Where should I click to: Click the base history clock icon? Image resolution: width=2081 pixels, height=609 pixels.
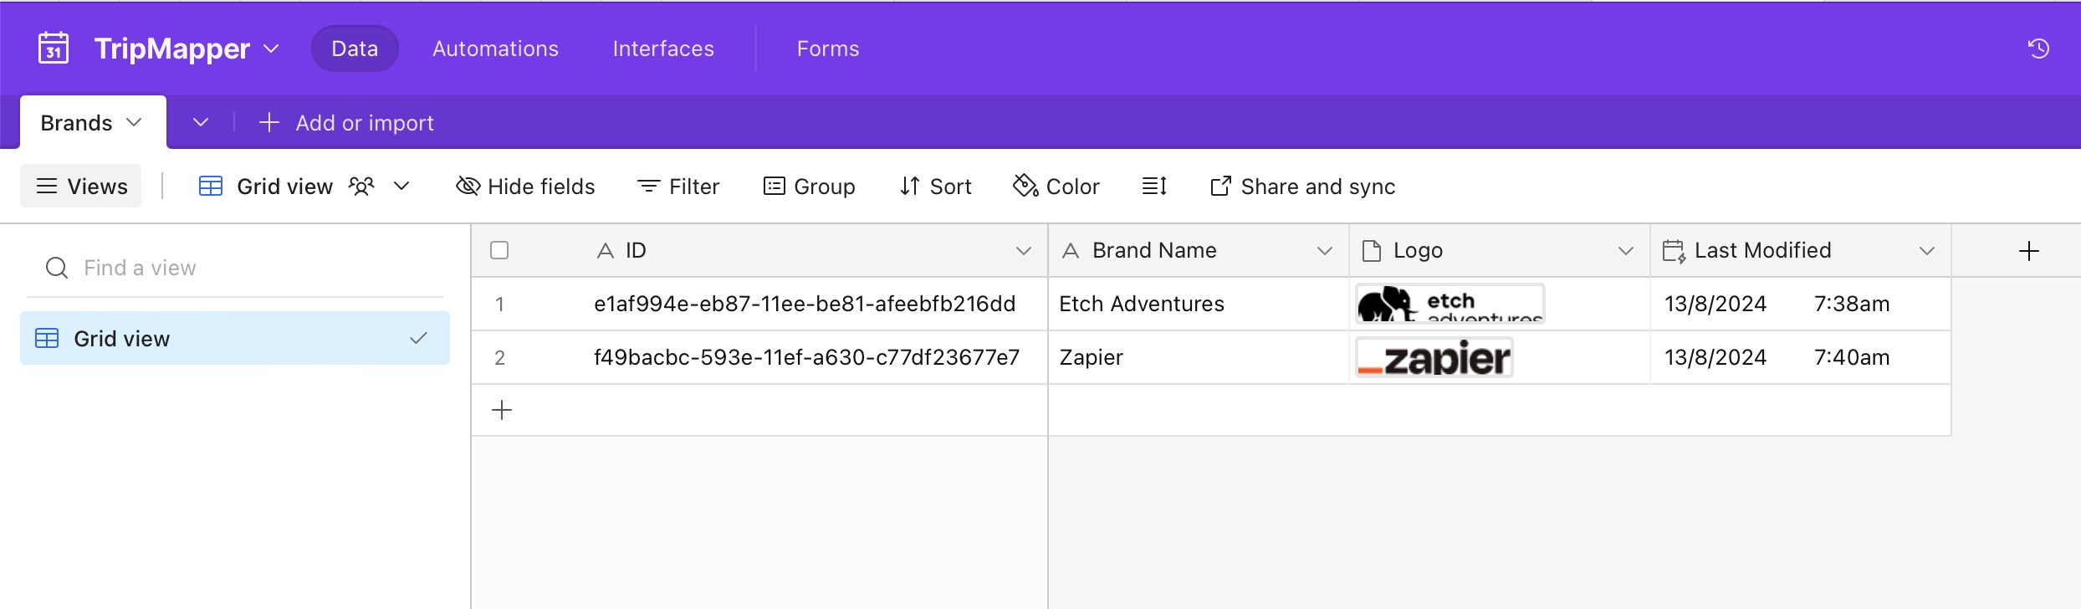pyautogui.click(x=2038, y=49)
